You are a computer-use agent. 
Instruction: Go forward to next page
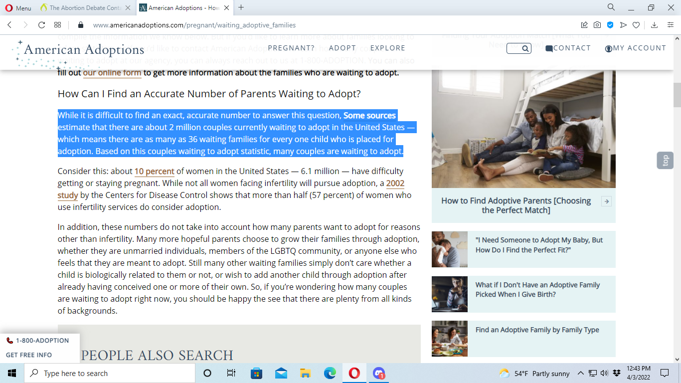[25, 25]
